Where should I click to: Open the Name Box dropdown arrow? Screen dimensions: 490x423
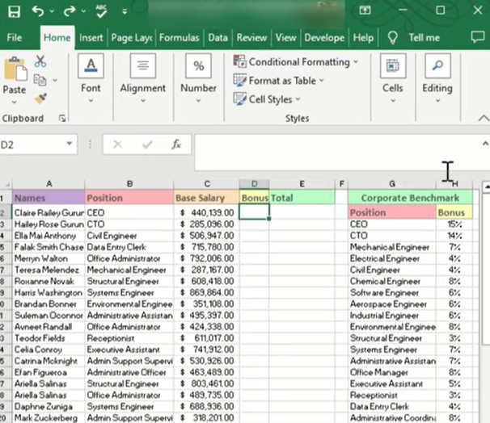pyautogui.click(x=70, y=144)
